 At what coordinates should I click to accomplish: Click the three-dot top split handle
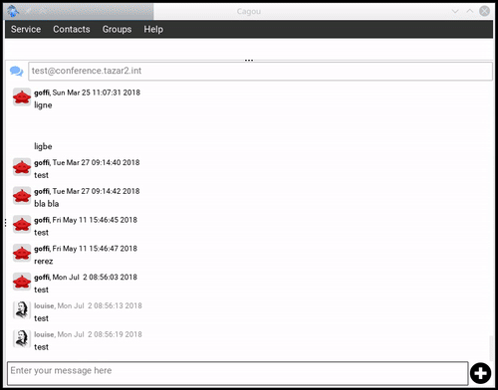[249, 61]
